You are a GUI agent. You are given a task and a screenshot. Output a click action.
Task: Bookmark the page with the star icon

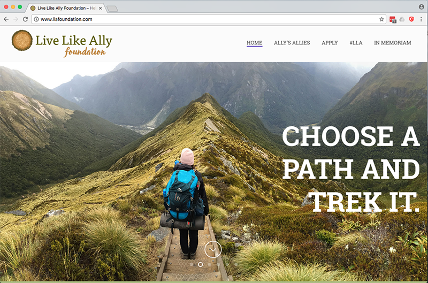coord(381,19)
